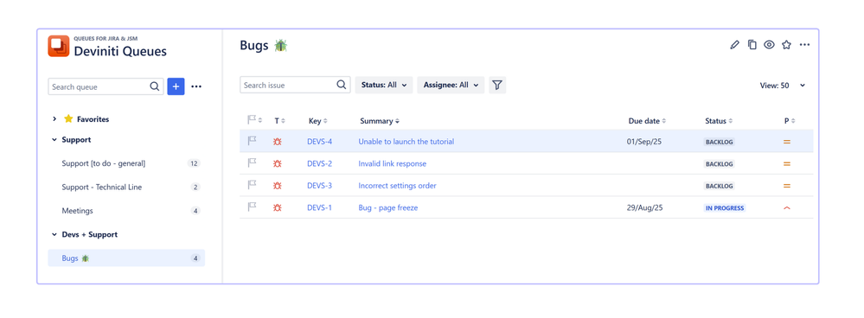The image size is (864, 318).
Task: Click the bug type icon of DEVS-4
Action: 277,142
